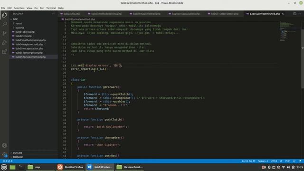Expand the Outline section

click(x=17, y=153)
